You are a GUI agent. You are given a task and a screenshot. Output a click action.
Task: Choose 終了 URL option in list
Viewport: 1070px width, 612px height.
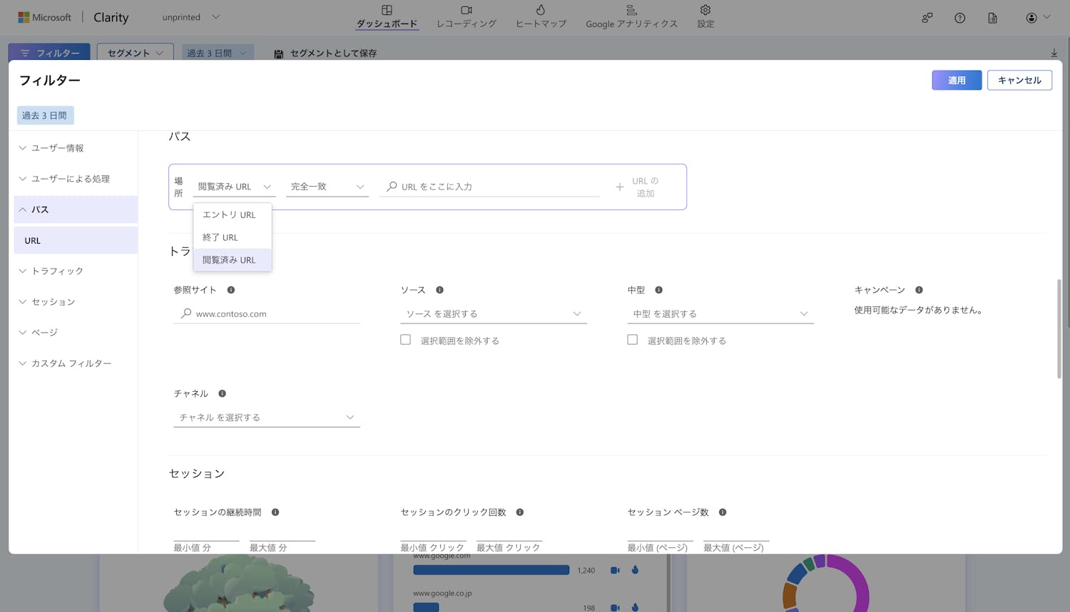coord(220,237)
